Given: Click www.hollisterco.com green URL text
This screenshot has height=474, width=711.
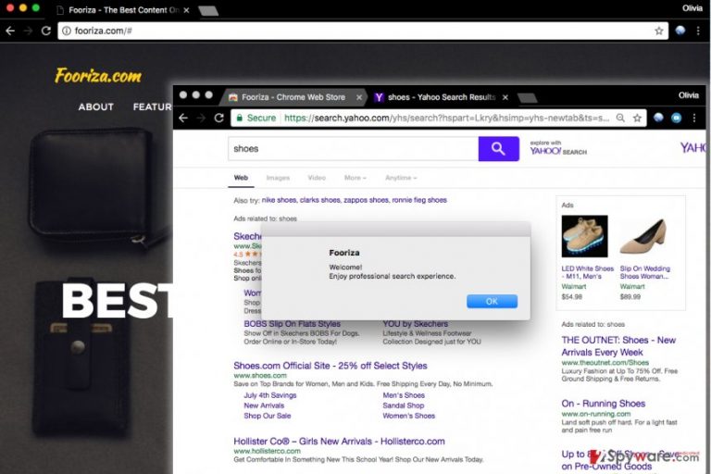Looking at the screenshot, I should (267, 452).
